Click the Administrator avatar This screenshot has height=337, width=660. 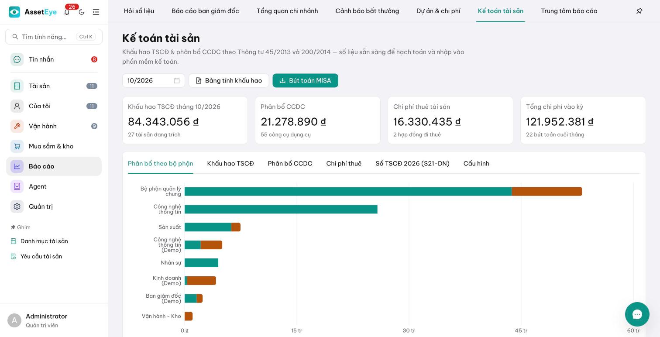coord(14,320)
